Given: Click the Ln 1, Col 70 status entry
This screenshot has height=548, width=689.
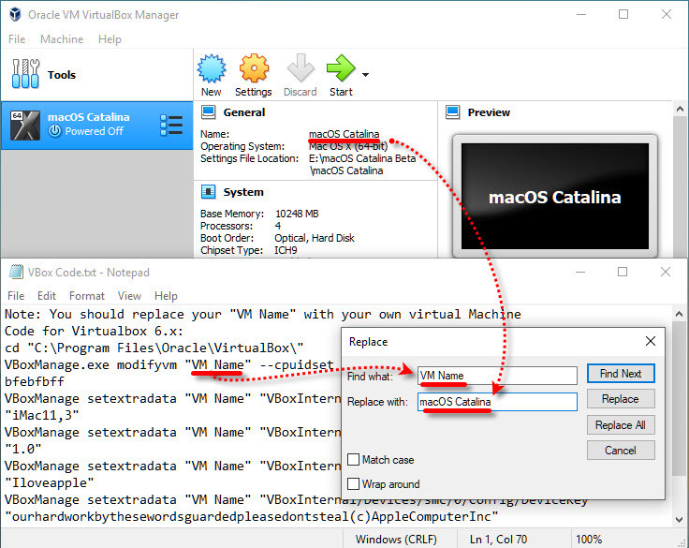Looking at the screenshot, I should click(x=498, y=539).
